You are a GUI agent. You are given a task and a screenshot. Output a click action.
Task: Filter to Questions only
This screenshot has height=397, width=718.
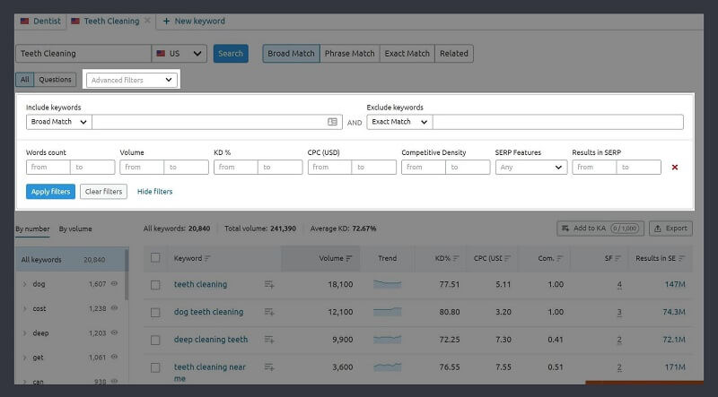pyautogui.click(x=55, y=80)
